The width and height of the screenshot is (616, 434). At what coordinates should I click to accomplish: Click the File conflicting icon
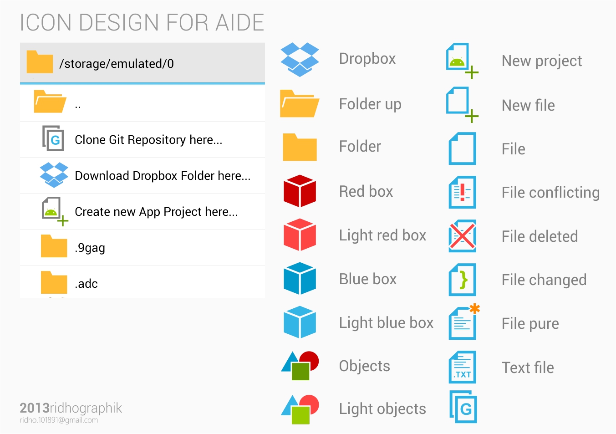tap(461, 192)
